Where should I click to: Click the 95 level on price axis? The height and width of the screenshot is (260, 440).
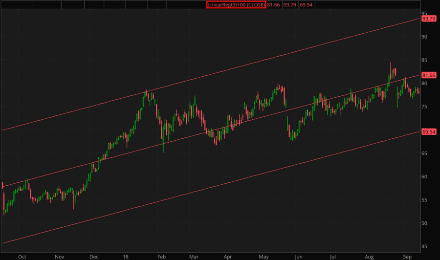pos(425,13)
